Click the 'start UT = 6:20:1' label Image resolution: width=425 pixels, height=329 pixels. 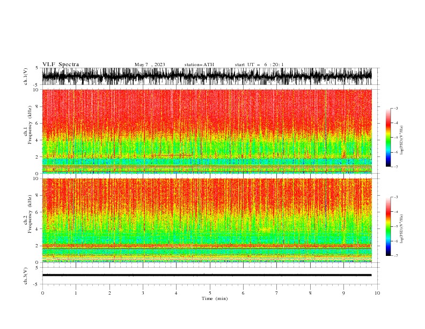[x=259, y=65]
